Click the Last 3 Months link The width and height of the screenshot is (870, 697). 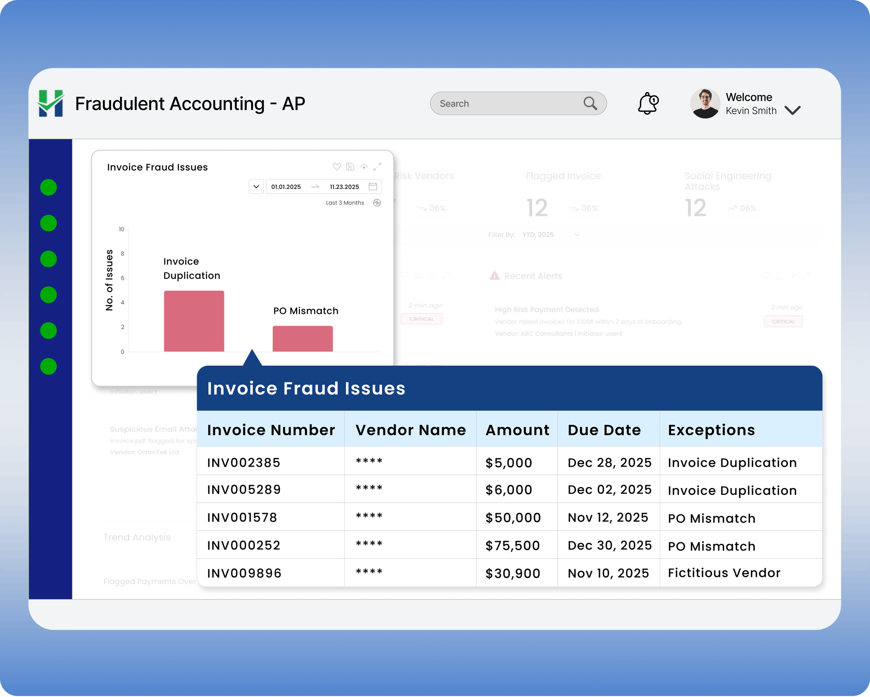[x=345, y=203]
